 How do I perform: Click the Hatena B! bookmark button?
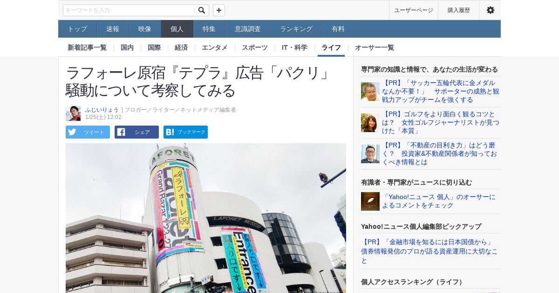[185, 132]
